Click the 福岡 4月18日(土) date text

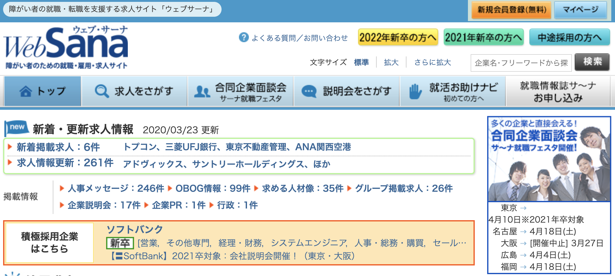pyautogui.click(x=553, y=267)
